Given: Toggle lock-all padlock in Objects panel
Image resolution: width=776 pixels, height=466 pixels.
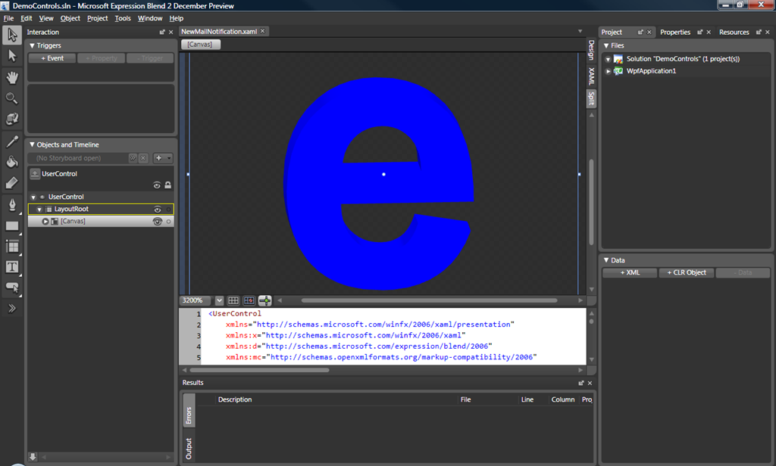Looking at the screenshot, I should pos(167,185).
